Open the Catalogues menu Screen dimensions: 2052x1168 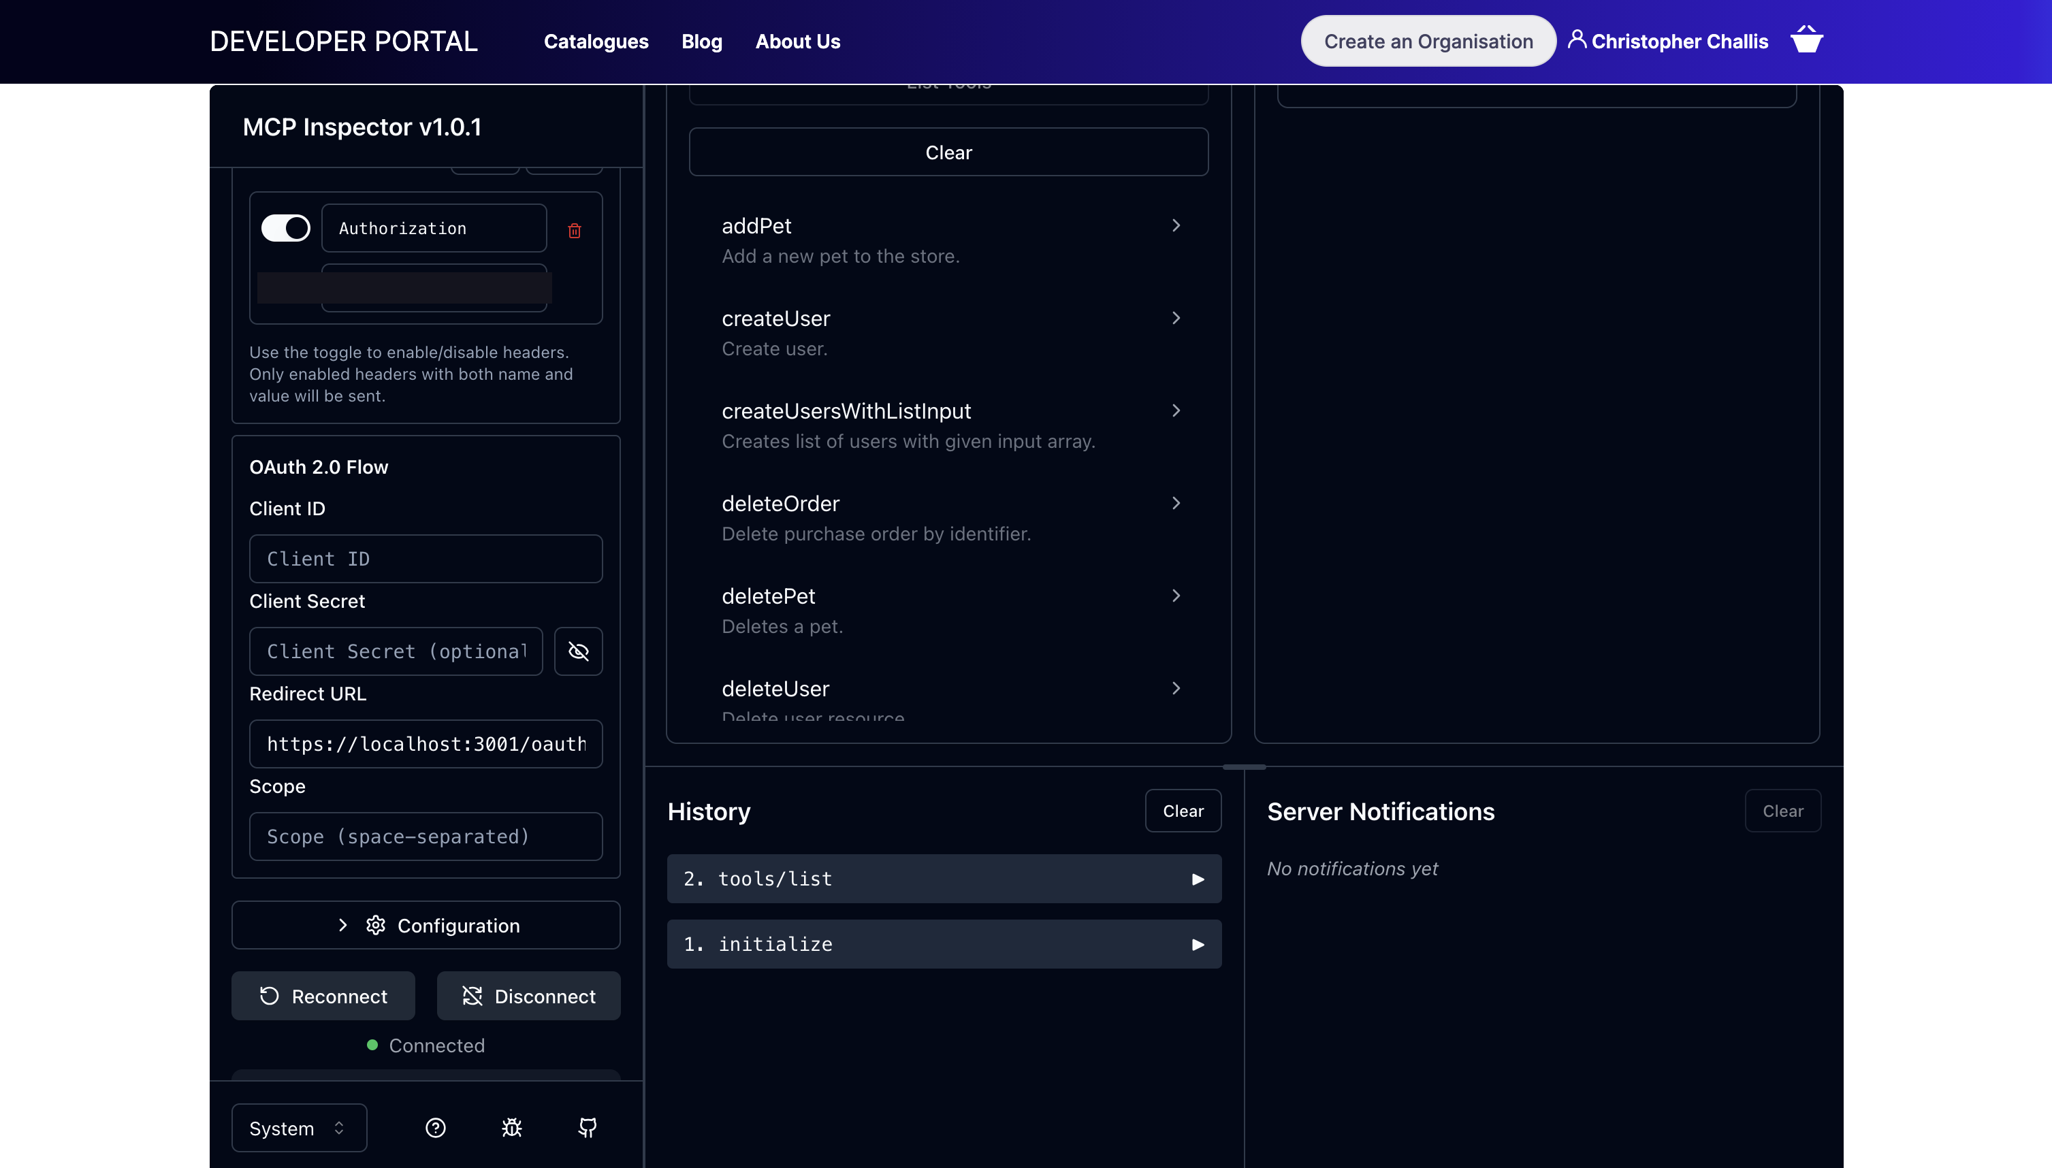(x=596, y=41)
